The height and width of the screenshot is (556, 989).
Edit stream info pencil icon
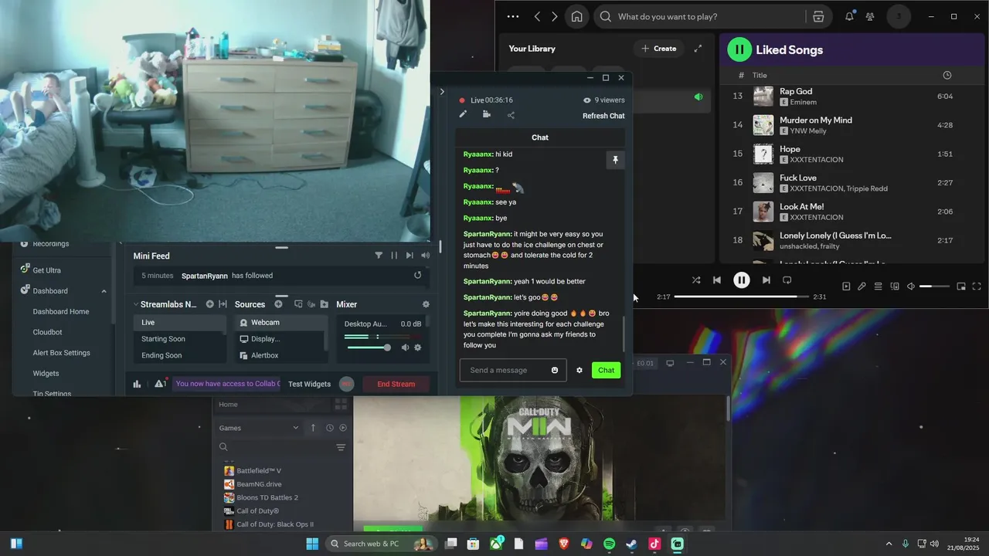click(x=463, y=114)
